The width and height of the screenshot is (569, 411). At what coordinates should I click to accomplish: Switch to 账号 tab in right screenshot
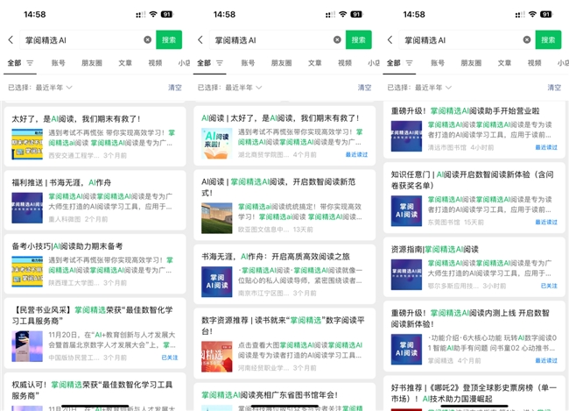pos(438,63)
